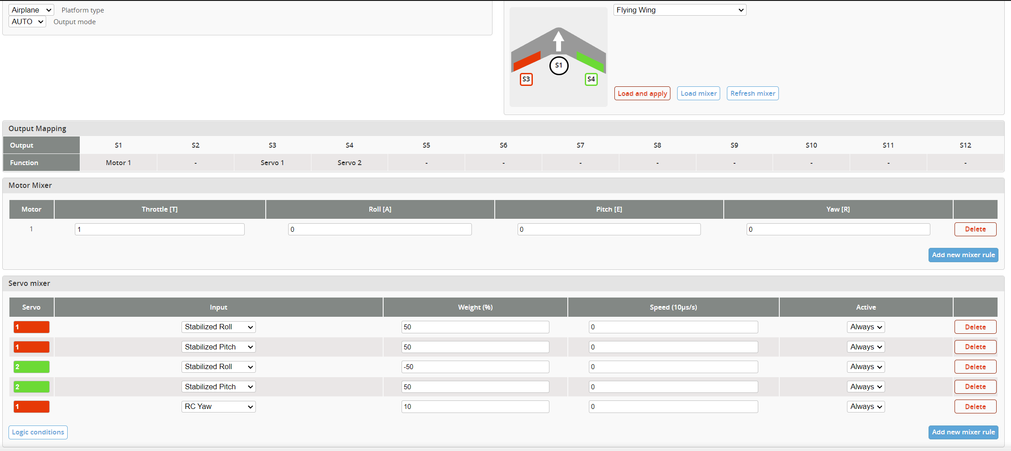Click the green servo 2 badge in Stabilized Pitch row
Image resolution: width=1011 pixels, height=451 pixels.
click(x=31, y=386)
